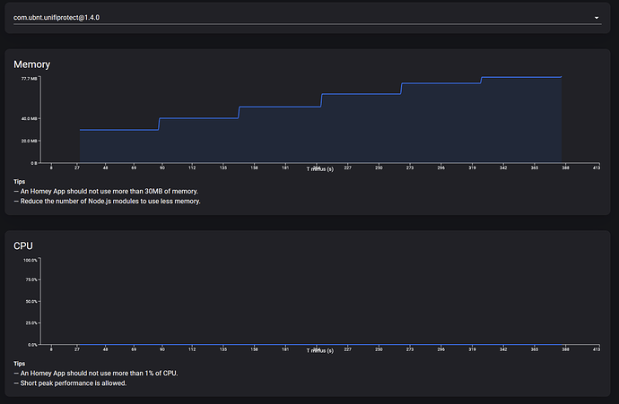Select the 50.0% label on CPU axis
This screenshot has width=619, height=404.
pyautogui.click(x=31, y=302)
